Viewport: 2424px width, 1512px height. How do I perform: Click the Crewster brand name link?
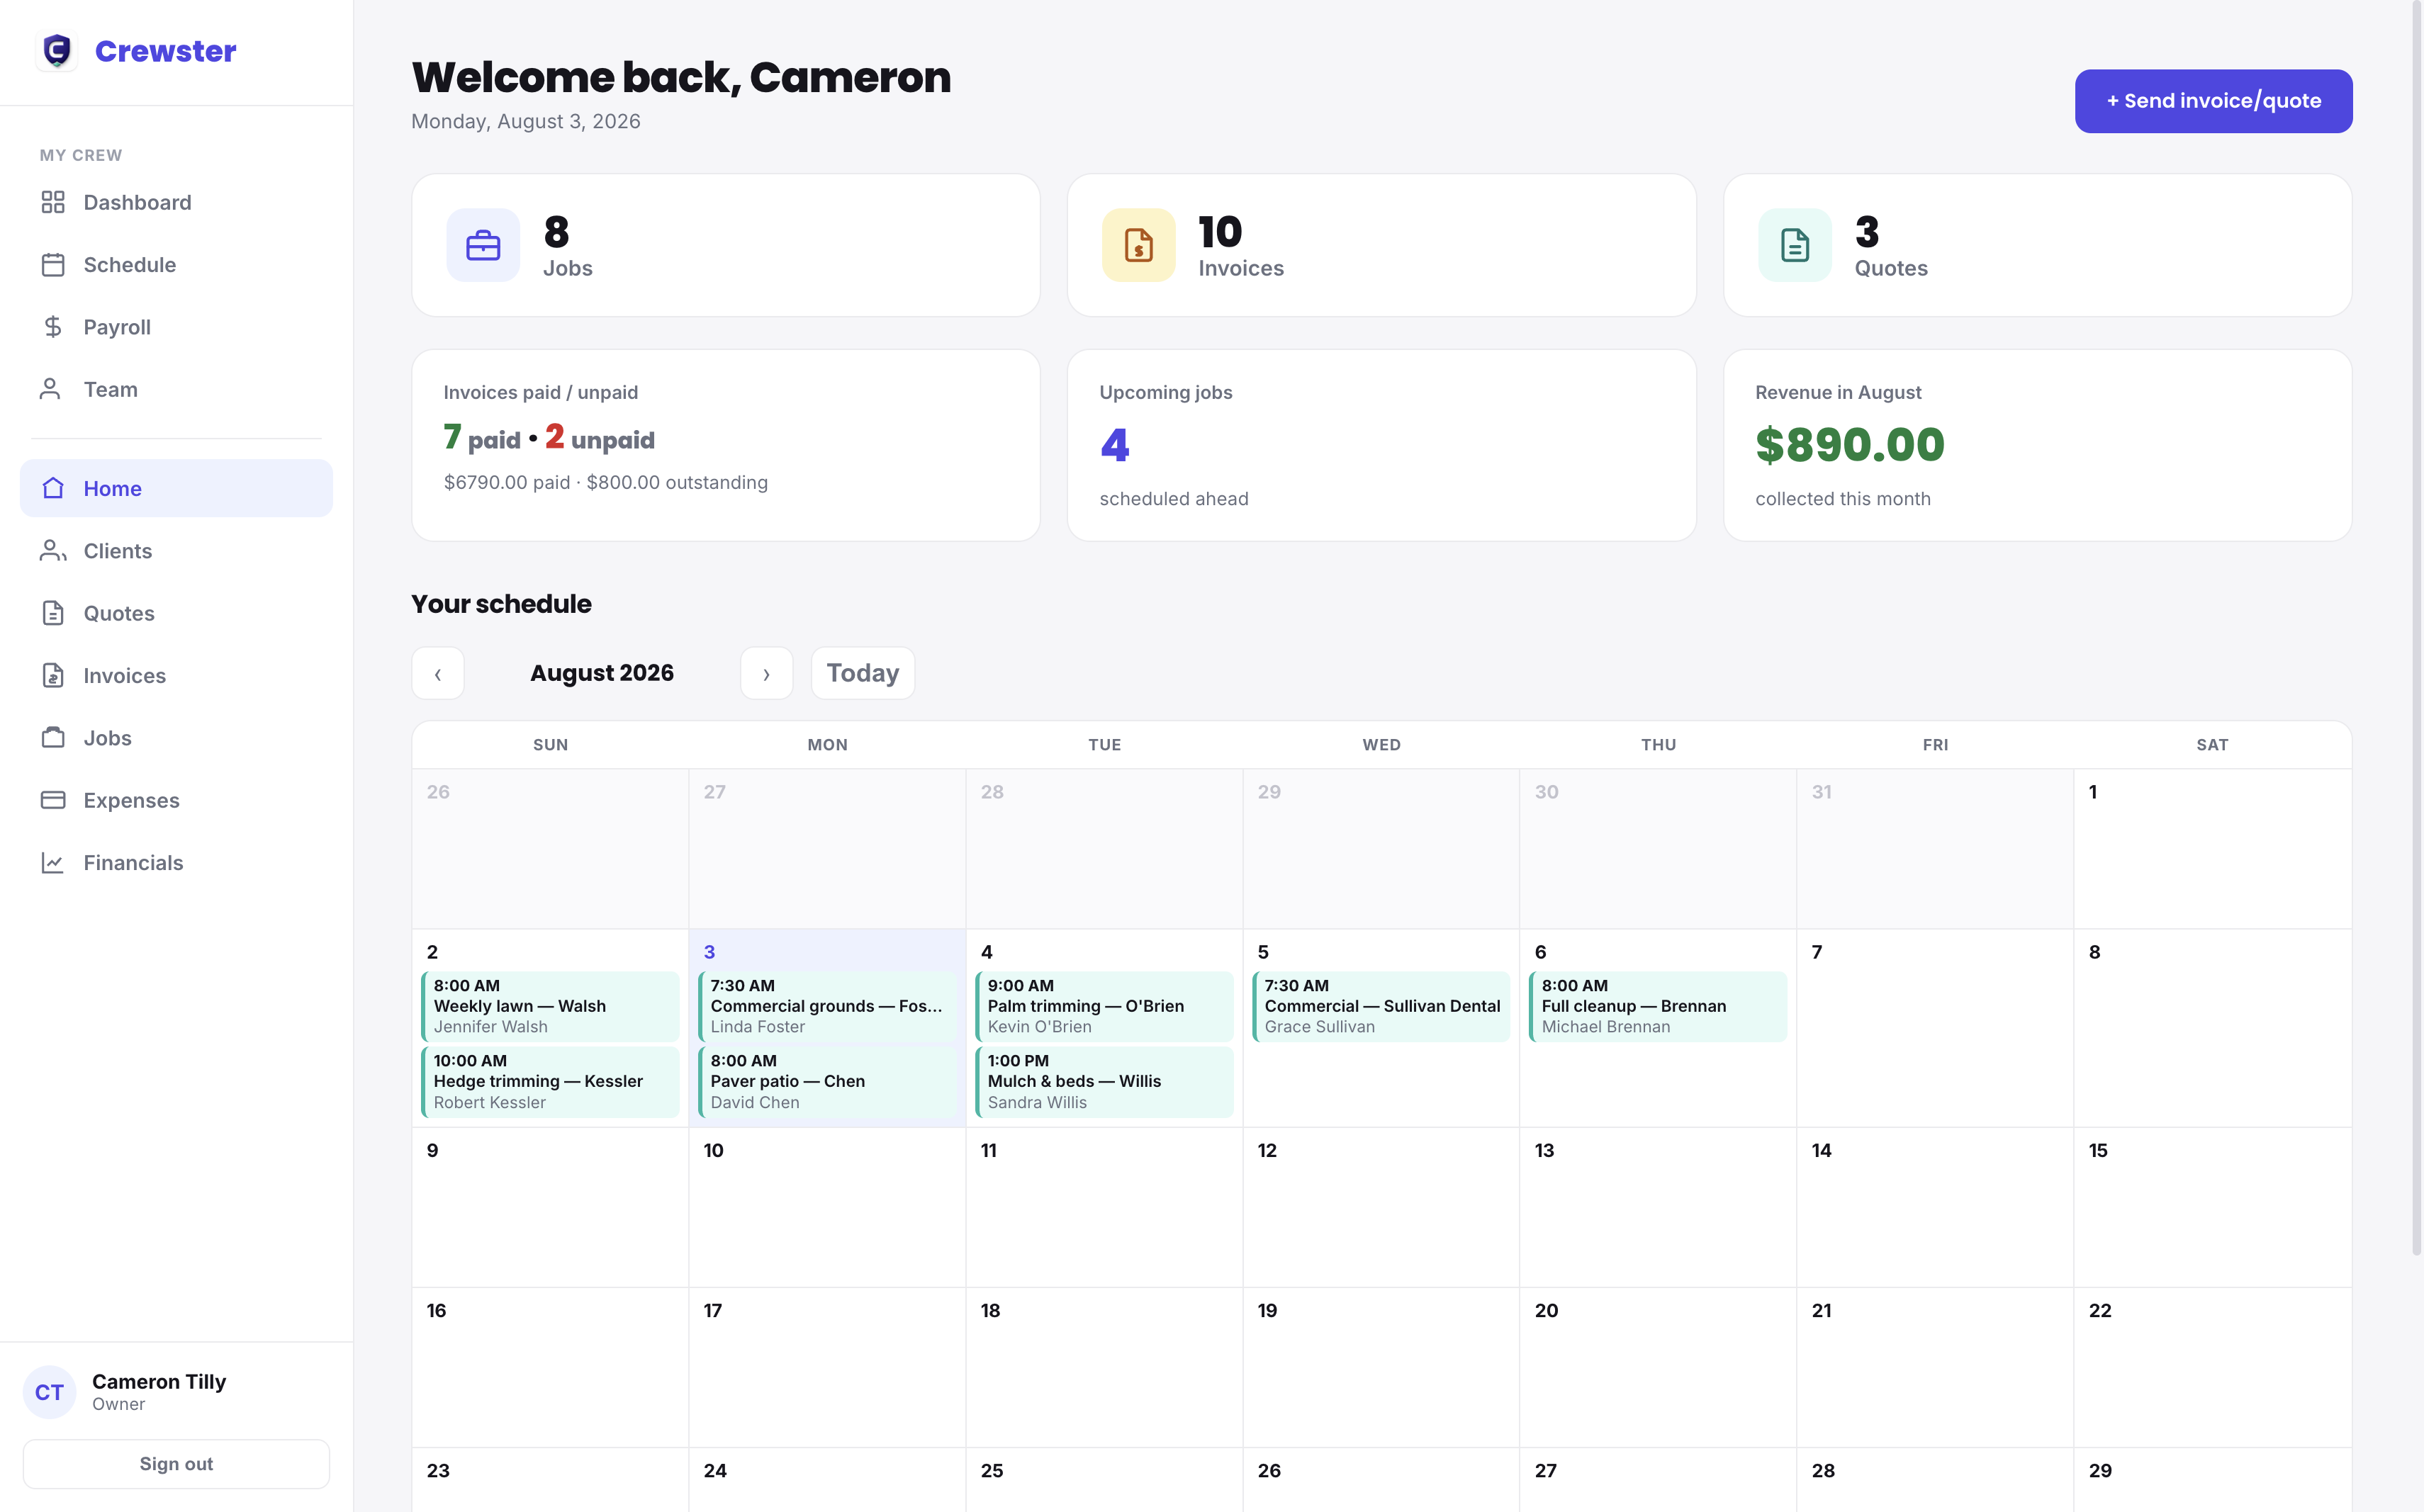pos(165,51)
